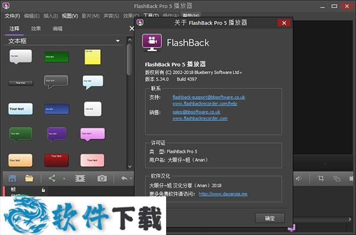Select the dark green callout text box

[21, 135]
